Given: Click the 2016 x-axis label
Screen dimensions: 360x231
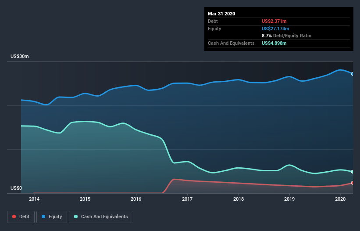Looking at the screenshot, I should pyautogui.click(x=136, y=199).
